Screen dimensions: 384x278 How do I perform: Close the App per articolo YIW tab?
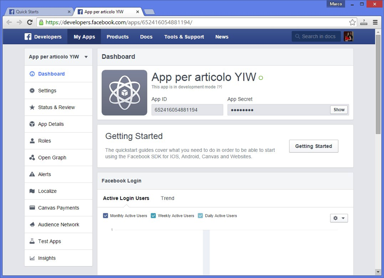(x=138, y=11)
